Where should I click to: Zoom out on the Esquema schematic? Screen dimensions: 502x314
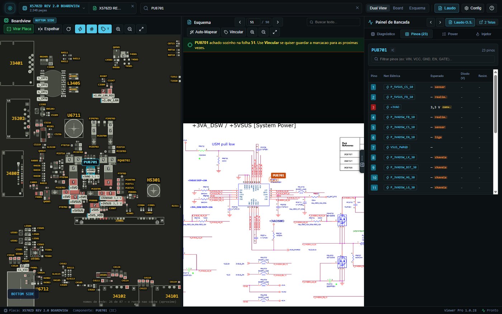pos(264,32)
